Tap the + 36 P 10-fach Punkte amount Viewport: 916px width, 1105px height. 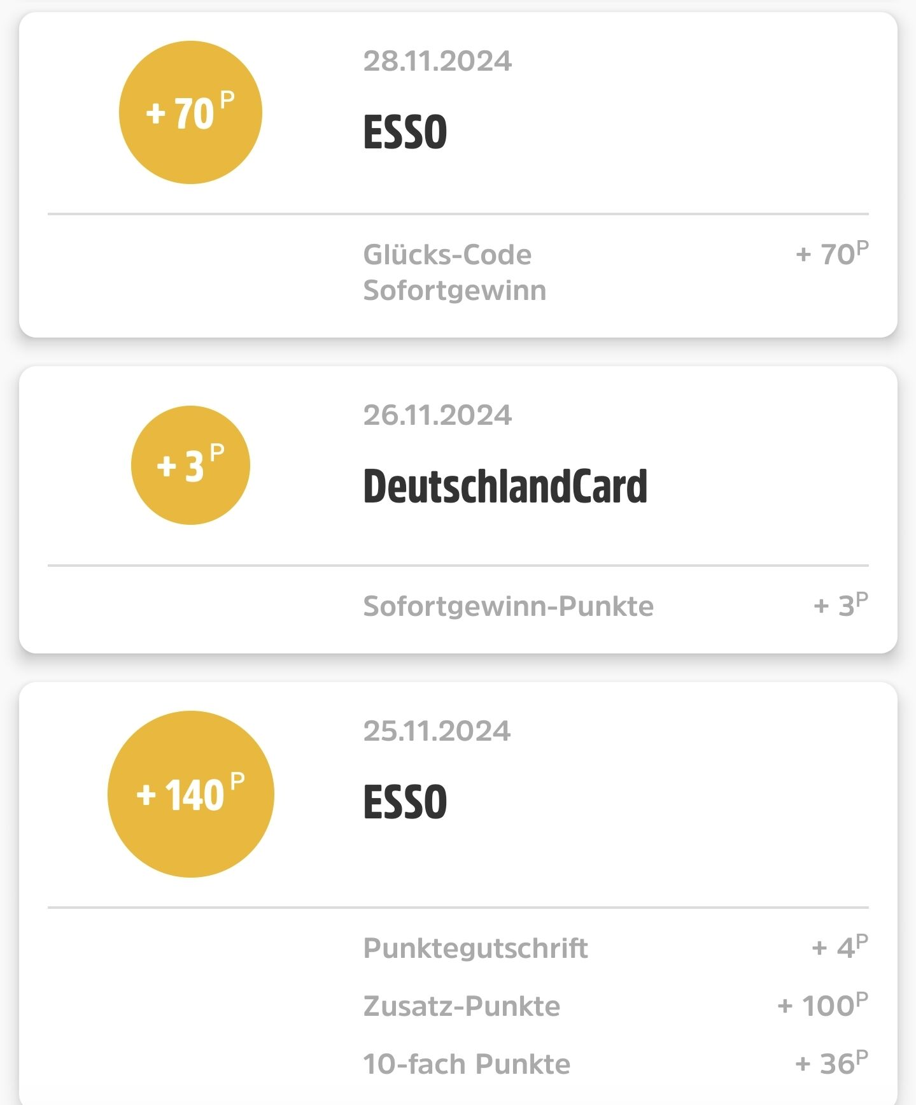point(832,1062)
